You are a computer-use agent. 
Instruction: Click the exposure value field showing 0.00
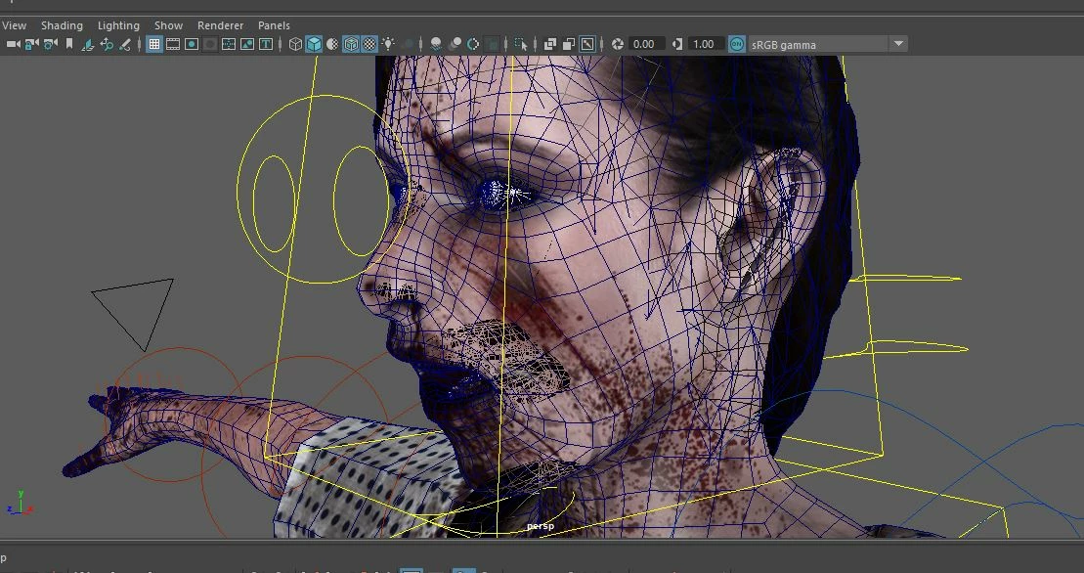645,44
